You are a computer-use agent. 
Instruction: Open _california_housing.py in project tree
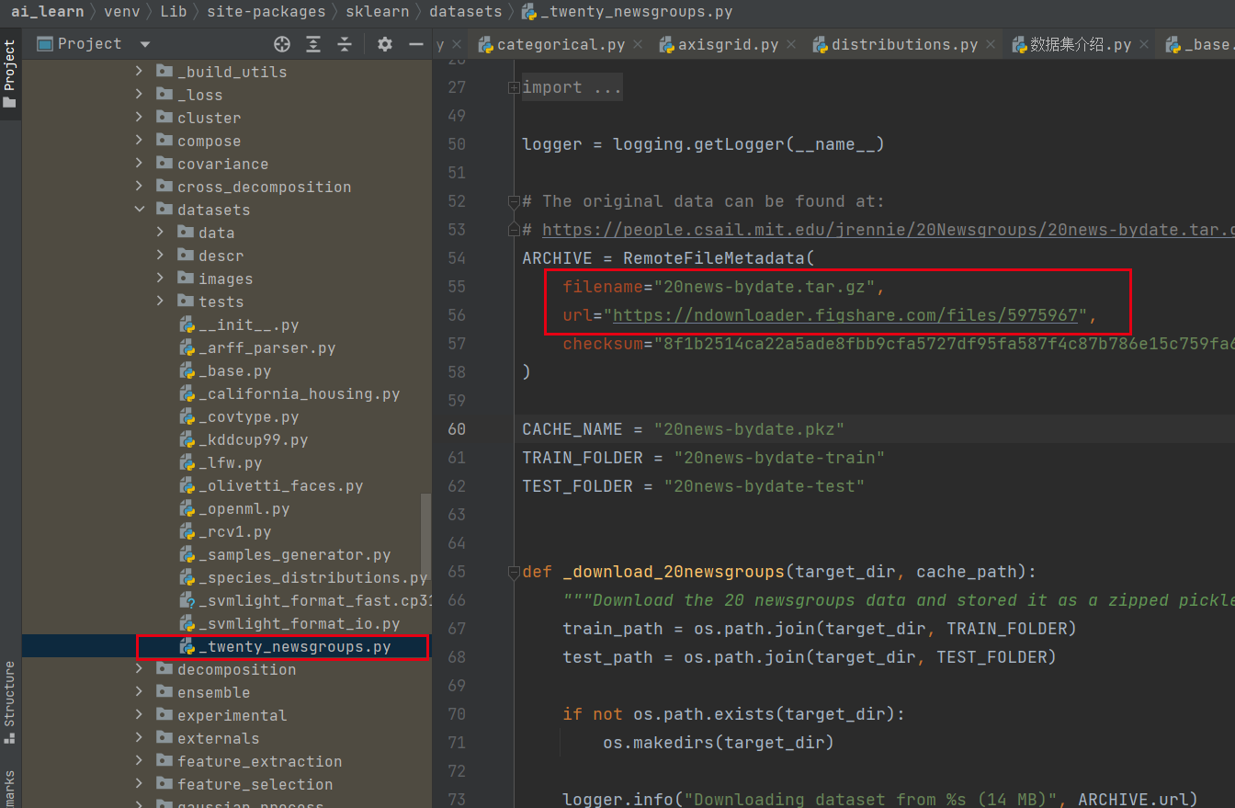coord(299,393)
